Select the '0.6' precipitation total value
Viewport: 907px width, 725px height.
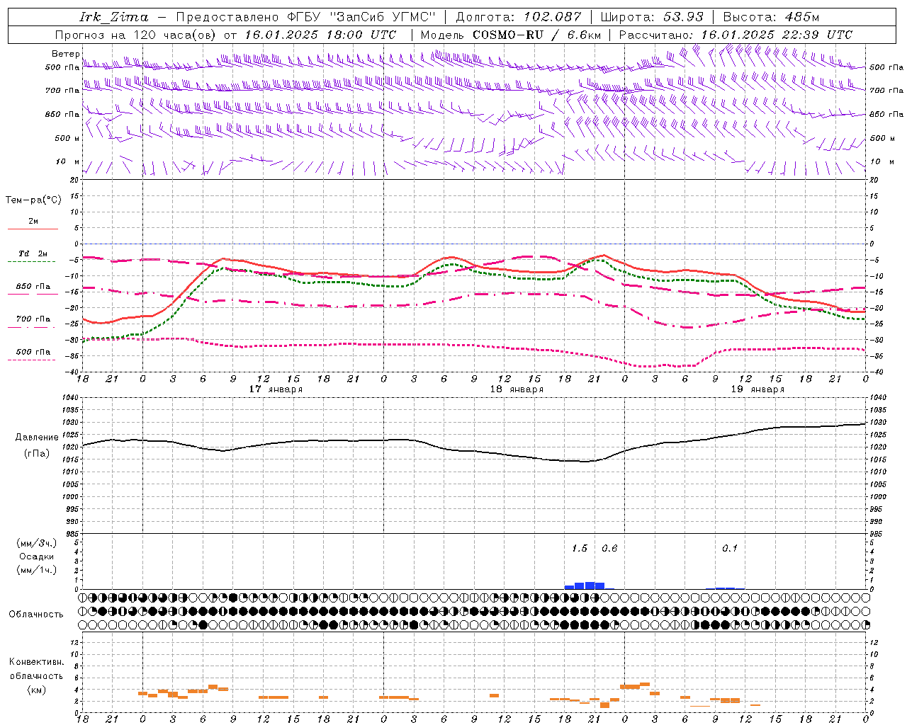(609, 548)
